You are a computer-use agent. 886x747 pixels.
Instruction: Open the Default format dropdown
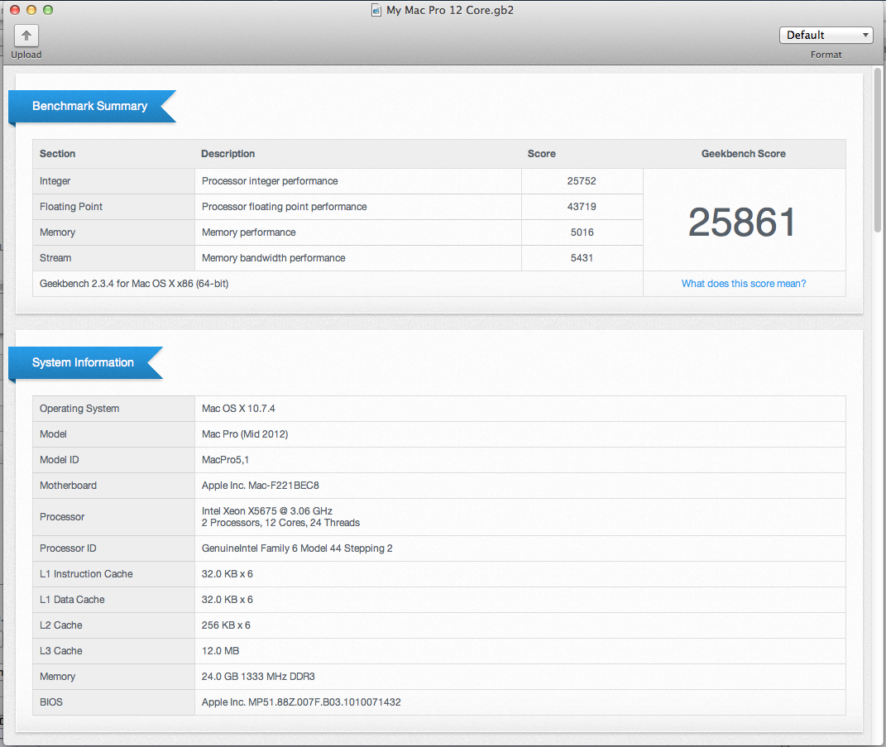point(826,35)
